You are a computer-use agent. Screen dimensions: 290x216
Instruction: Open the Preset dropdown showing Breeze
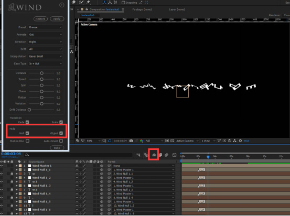pyautogui.click(x=45, y=27)
